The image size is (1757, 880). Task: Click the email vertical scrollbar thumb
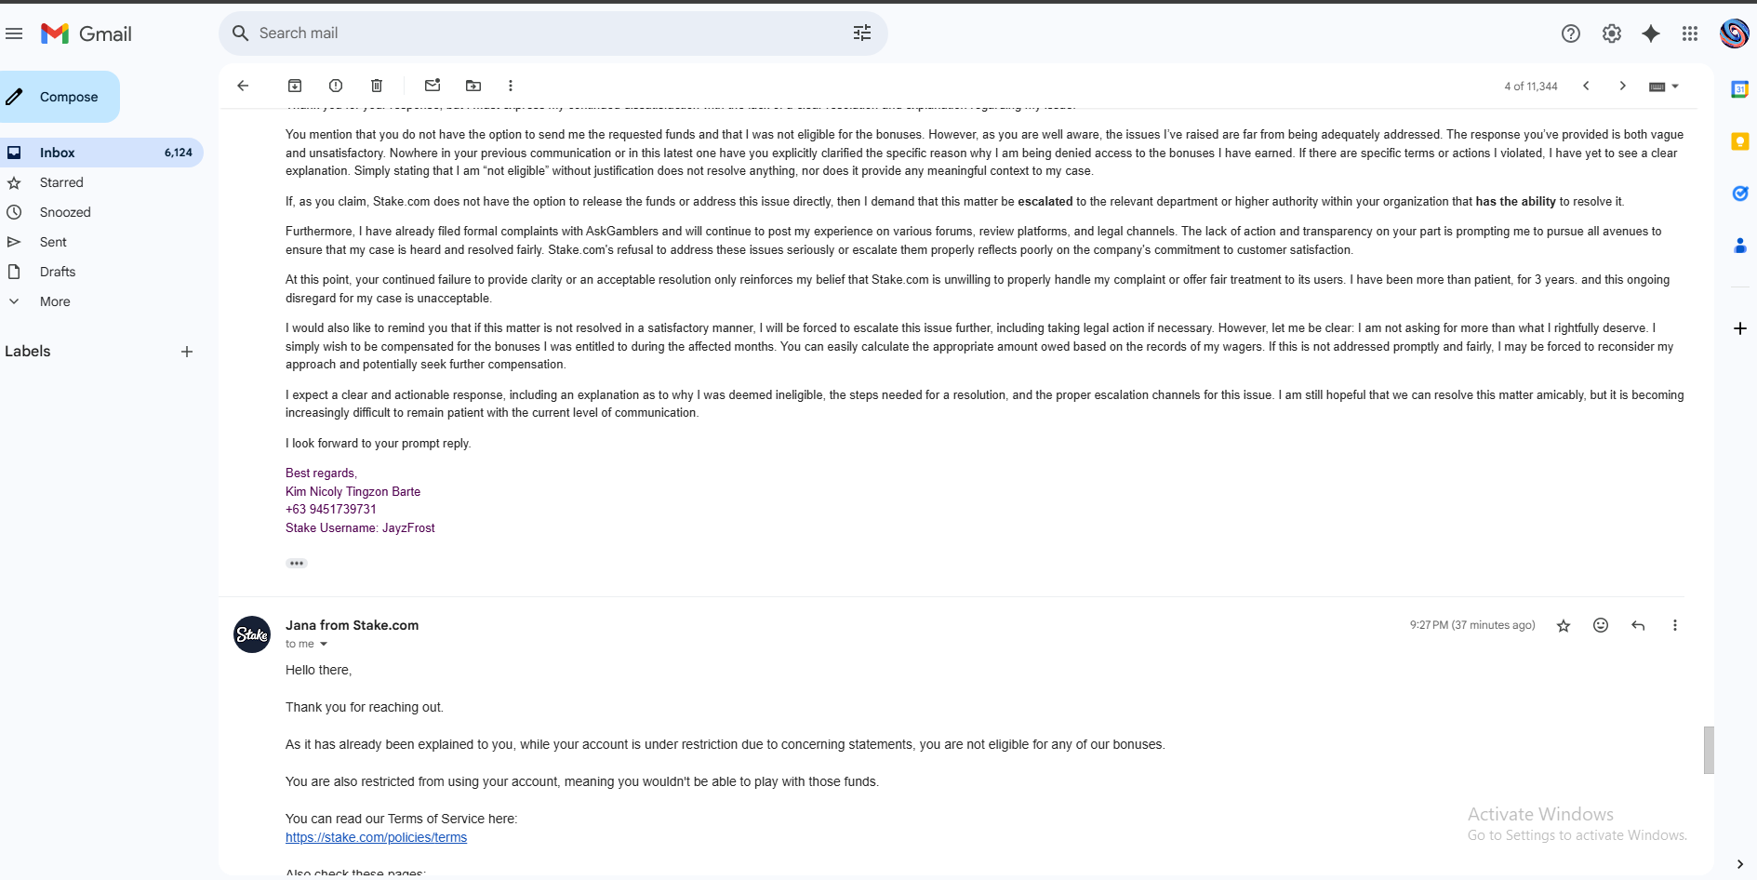[1709, 750]
